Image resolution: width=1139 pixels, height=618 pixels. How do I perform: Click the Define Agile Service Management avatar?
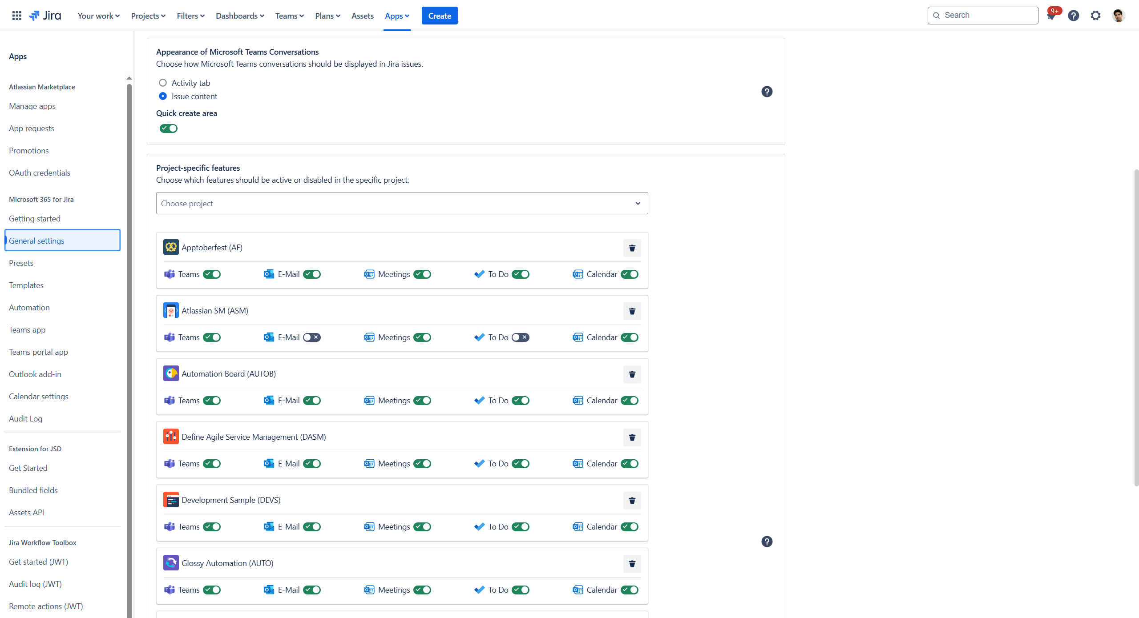coord(171,437)
